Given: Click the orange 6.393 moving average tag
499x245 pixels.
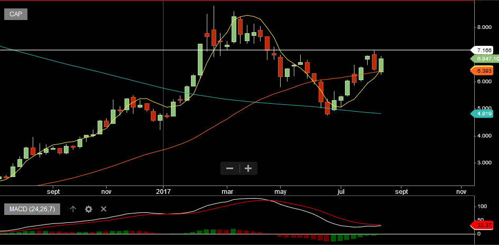Looking at the screenshot, I should (x=482, y=71).
